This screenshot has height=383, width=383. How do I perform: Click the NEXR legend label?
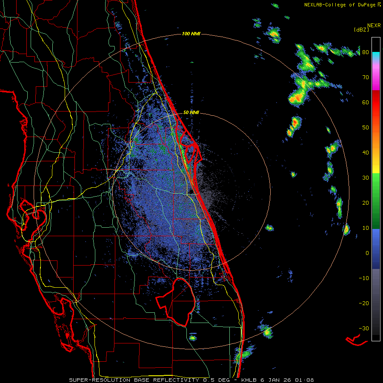(x=374, y=25)
